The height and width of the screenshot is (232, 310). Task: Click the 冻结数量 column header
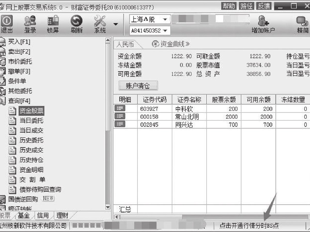coord(293,100)
